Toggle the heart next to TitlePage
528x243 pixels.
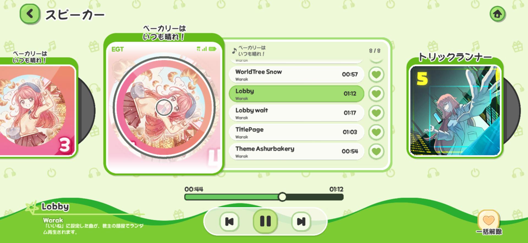pos(376,132)
